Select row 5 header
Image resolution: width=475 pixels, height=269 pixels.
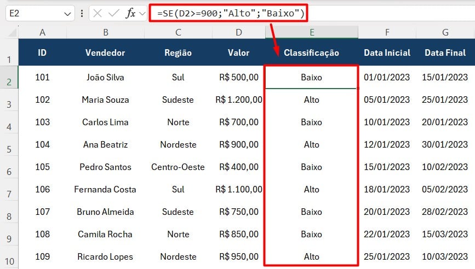coord(9,145)
